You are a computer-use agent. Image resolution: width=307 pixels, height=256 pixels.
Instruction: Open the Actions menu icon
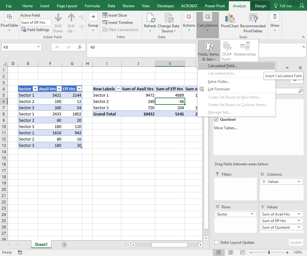point(189,17)
